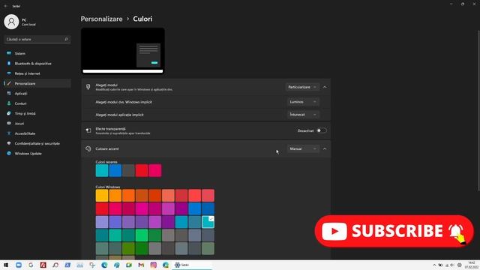
Task: Open the volume icon in system tray
Action: click(452, 265)
